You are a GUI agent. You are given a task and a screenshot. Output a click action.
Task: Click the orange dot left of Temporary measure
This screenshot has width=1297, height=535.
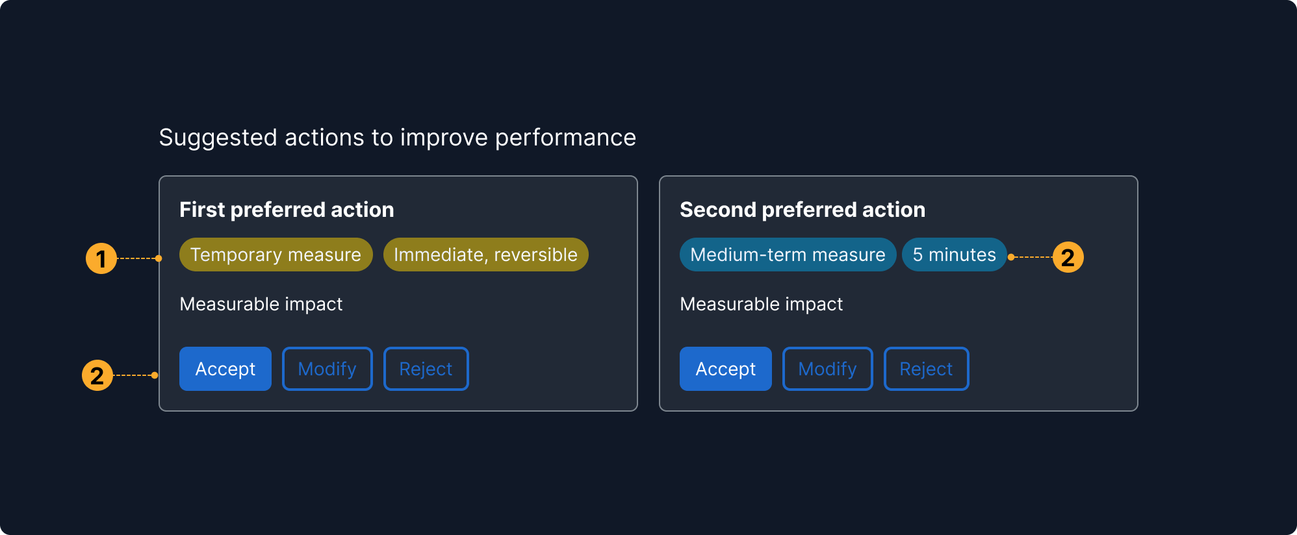[159, 258]
